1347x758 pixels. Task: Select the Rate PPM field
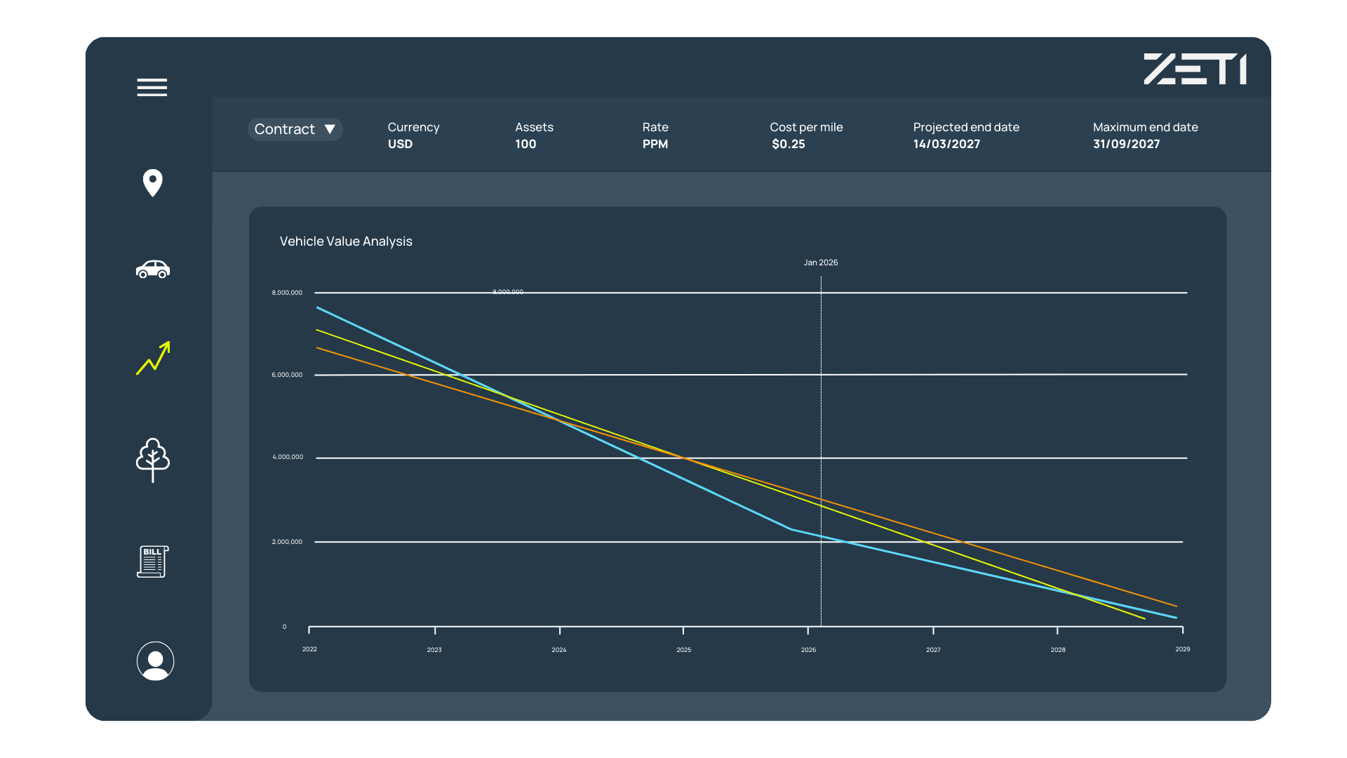(655, 144)
